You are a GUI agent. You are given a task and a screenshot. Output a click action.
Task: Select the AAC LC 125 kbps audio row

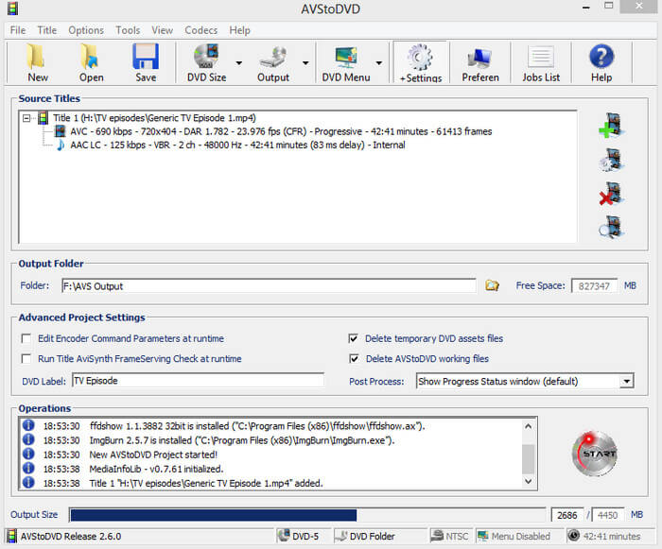point(237,146)
